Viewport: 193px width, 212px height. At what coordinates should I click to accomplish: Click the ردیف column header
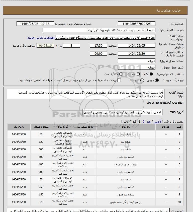pyautogui.click(x=179, y=127)
